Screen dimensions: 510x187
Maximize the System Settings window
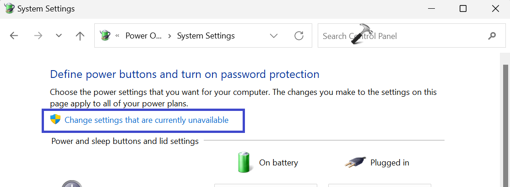463,9
